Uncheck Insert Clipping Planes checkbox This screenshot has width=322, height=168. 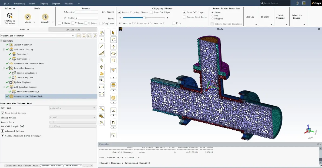[119, 12]
